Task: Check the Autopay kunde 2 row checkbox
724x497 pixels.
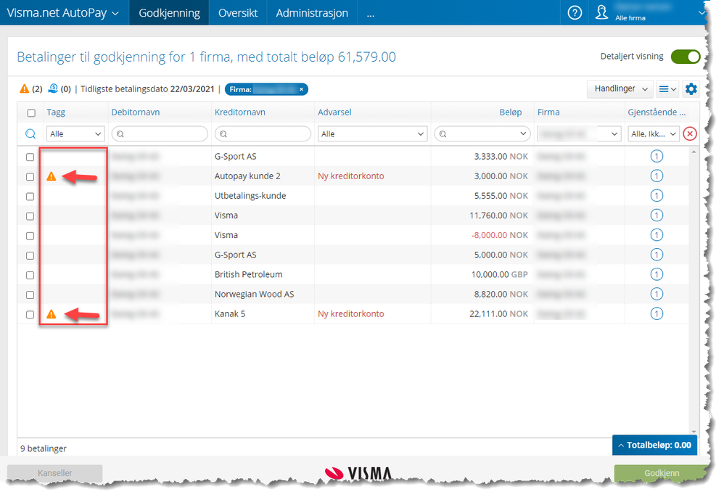Action: coord(30,177)
